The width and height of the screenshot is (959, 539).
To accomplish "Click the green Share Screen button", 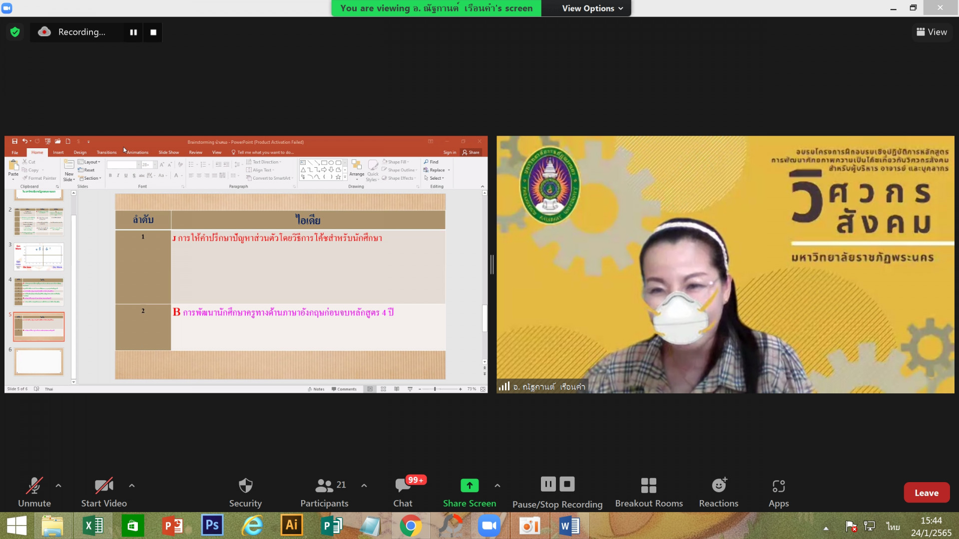I will (x=470, y=492).
